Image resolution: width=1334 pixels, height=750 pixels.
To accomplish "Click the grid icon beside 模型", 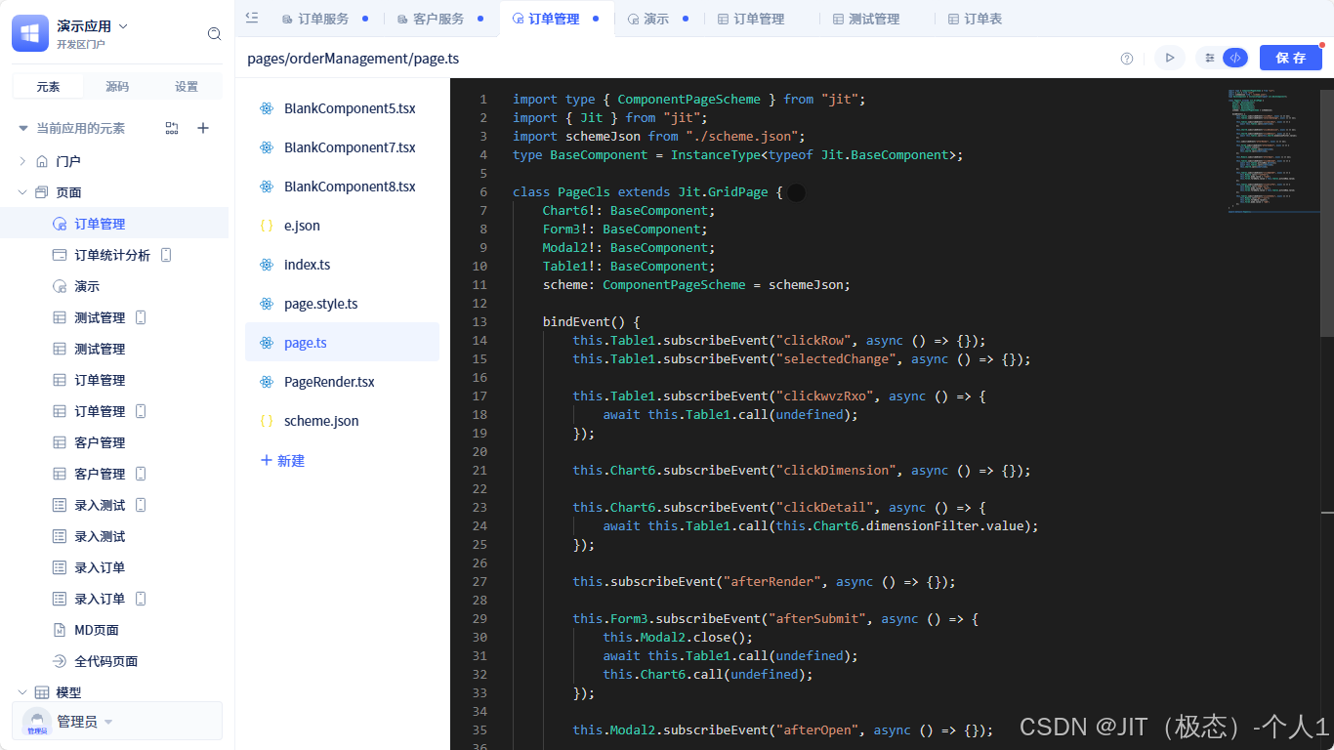I will click(42, 692).
